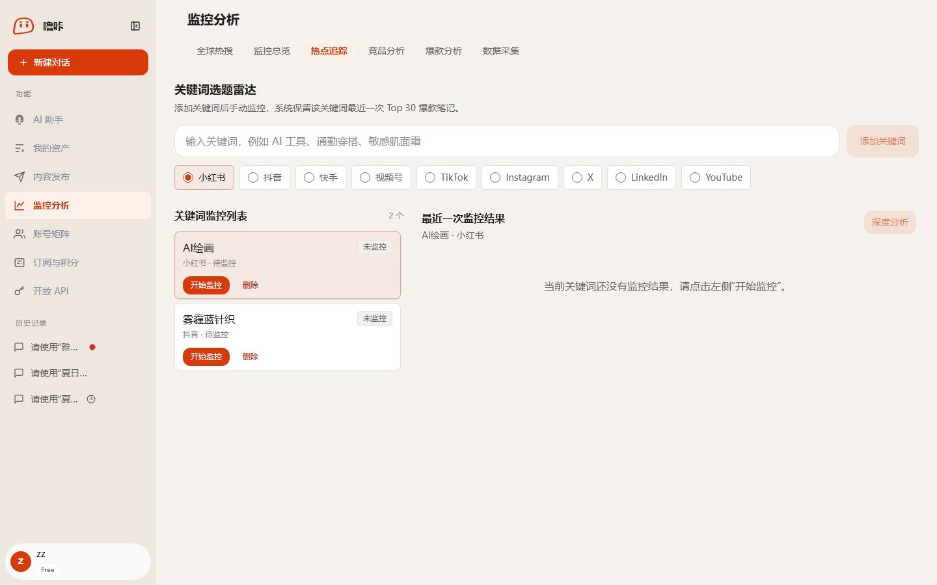Click the chat icon beside 请使用"夏日...
This screenshot has width=937, height=585.
19,373
